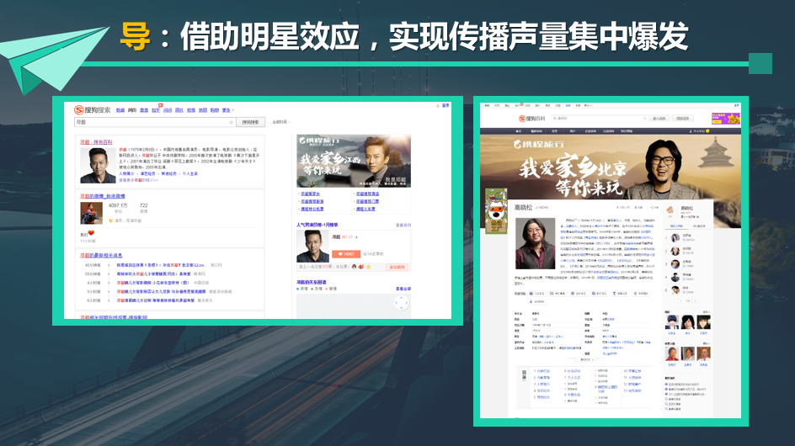Click magnifier icon in Baike search box

point(555,118)
